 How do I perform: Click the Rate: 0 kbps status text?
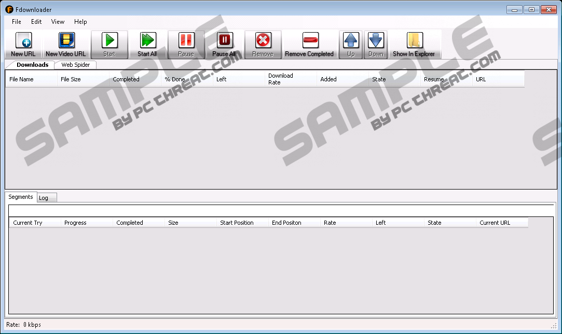tap(24, 325)
